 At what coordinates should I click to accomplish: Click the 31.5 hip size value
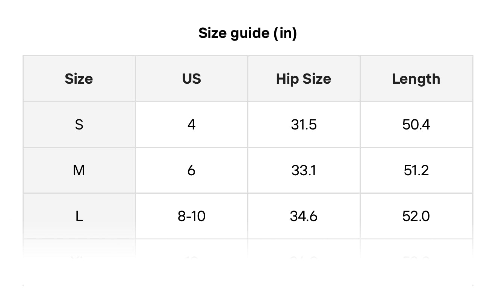pyautogui.click(x=304, y=124)
